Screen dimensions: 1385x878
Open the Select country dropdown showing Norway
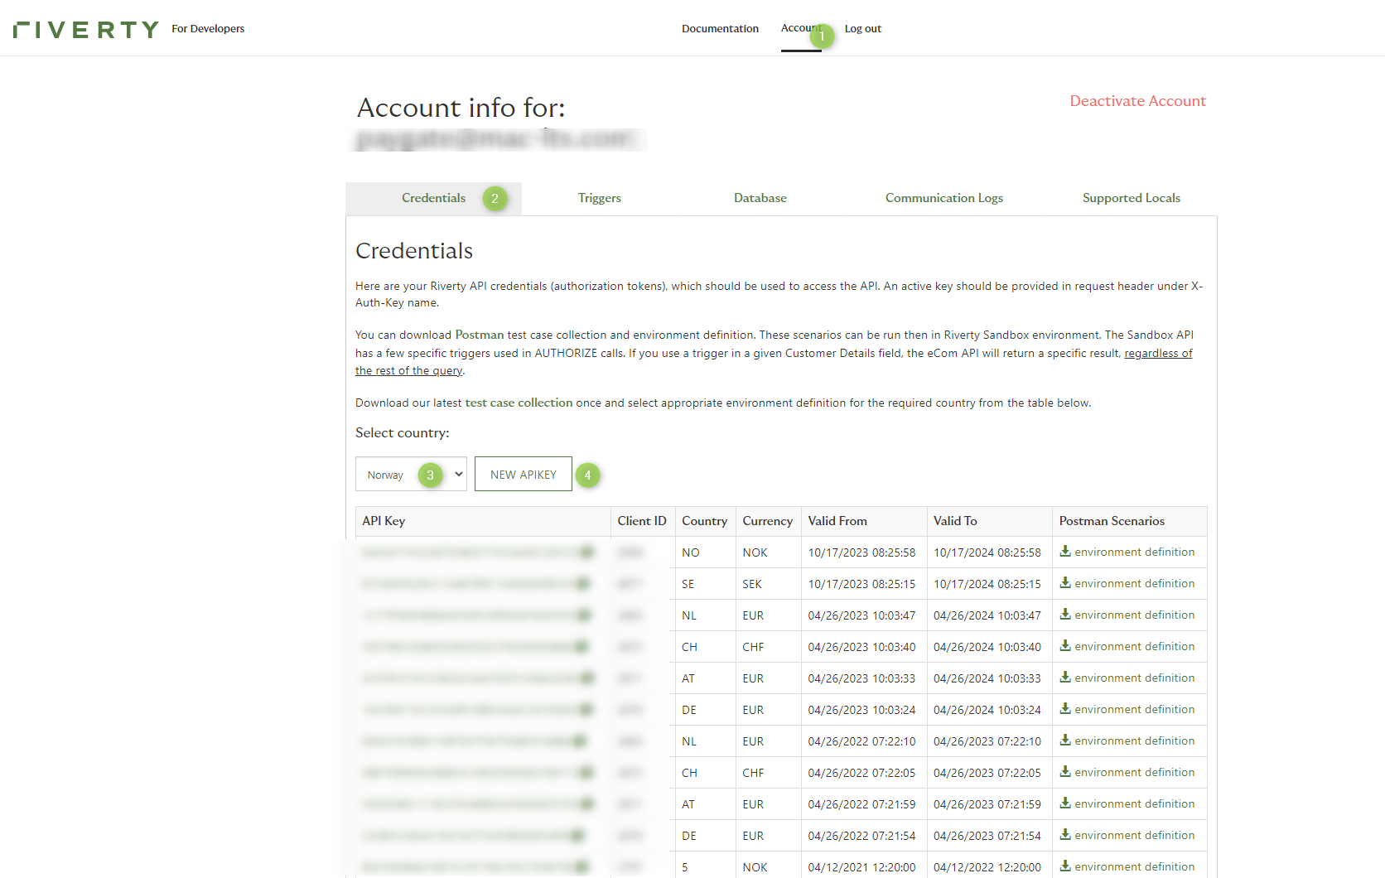[x=411, y=474]
